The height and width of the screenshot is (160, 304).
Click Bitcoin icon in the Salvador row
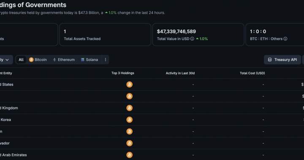pos(129,143)
